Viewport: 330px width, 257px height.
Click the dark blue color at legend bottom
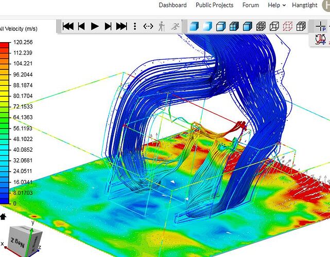[x=5, y=201]
